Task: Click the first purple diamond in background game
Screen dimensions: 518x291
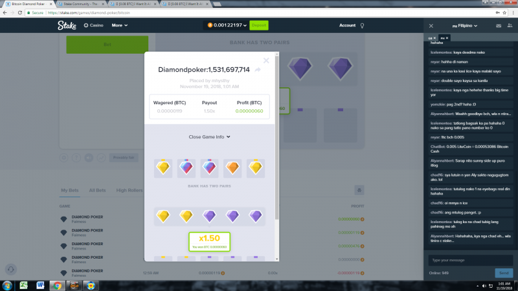Action: click(300, 68)
